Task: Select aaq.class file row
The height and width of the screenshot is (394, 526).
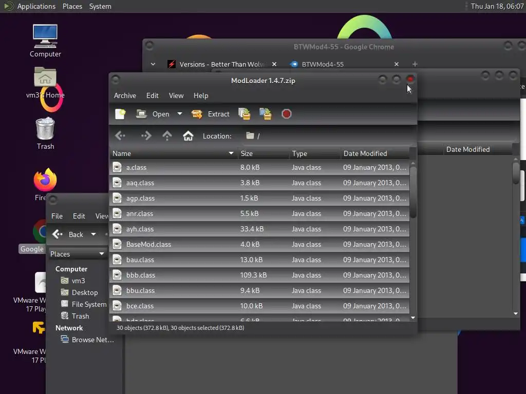Action: [x=259, y=183]
